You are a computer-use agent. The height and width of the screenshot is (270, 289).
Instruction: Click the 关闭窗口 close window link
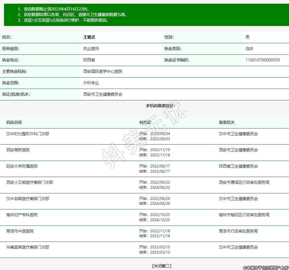point(161,266)
